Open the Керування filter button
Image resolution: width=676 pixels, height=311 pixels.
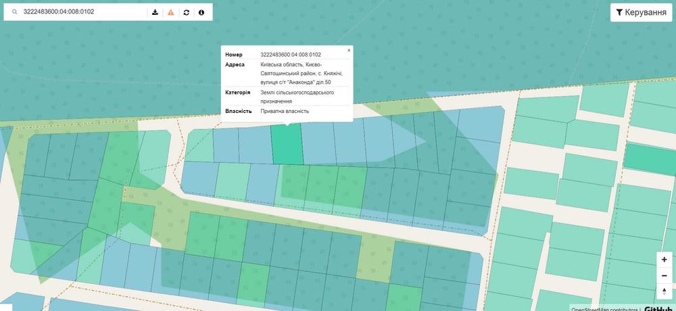click(641, 12)
